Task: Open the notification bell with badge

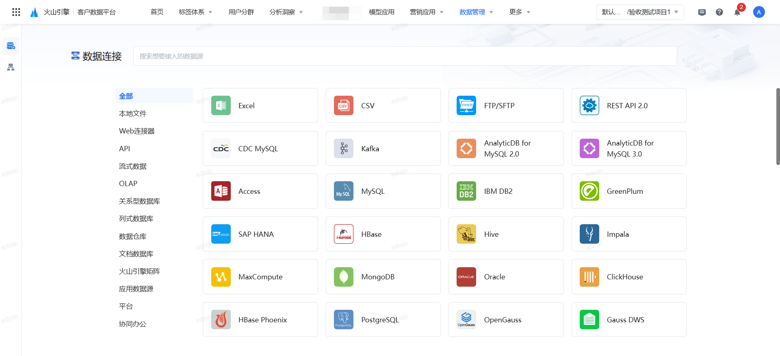Action: [x=737, y=12]
